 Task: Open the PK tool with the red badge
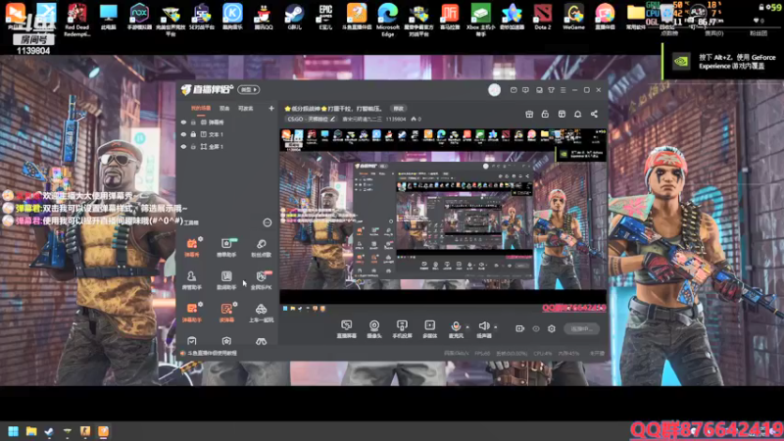coord(261,280)
